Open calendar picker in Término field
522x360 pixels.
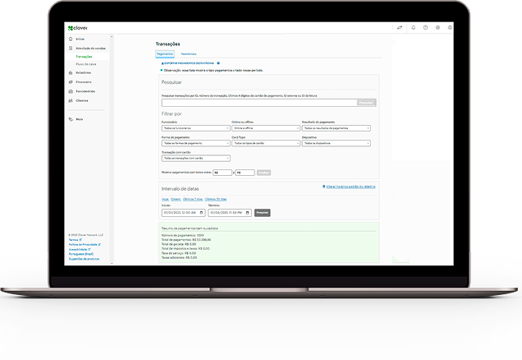coord(247,213)
